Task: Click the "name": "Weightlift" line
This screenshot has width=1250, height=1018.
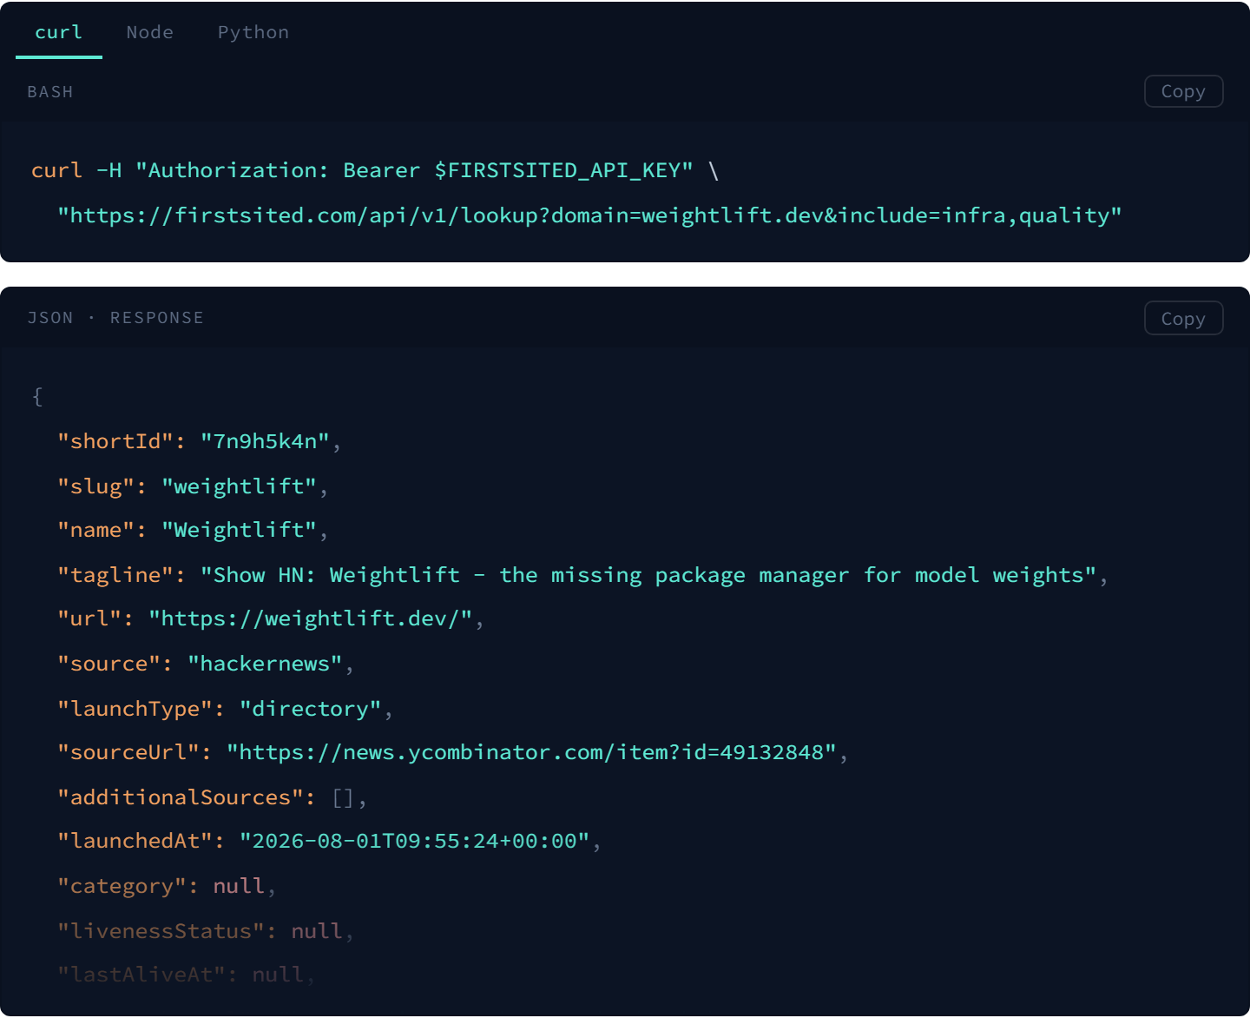Action: click(193, 530)
